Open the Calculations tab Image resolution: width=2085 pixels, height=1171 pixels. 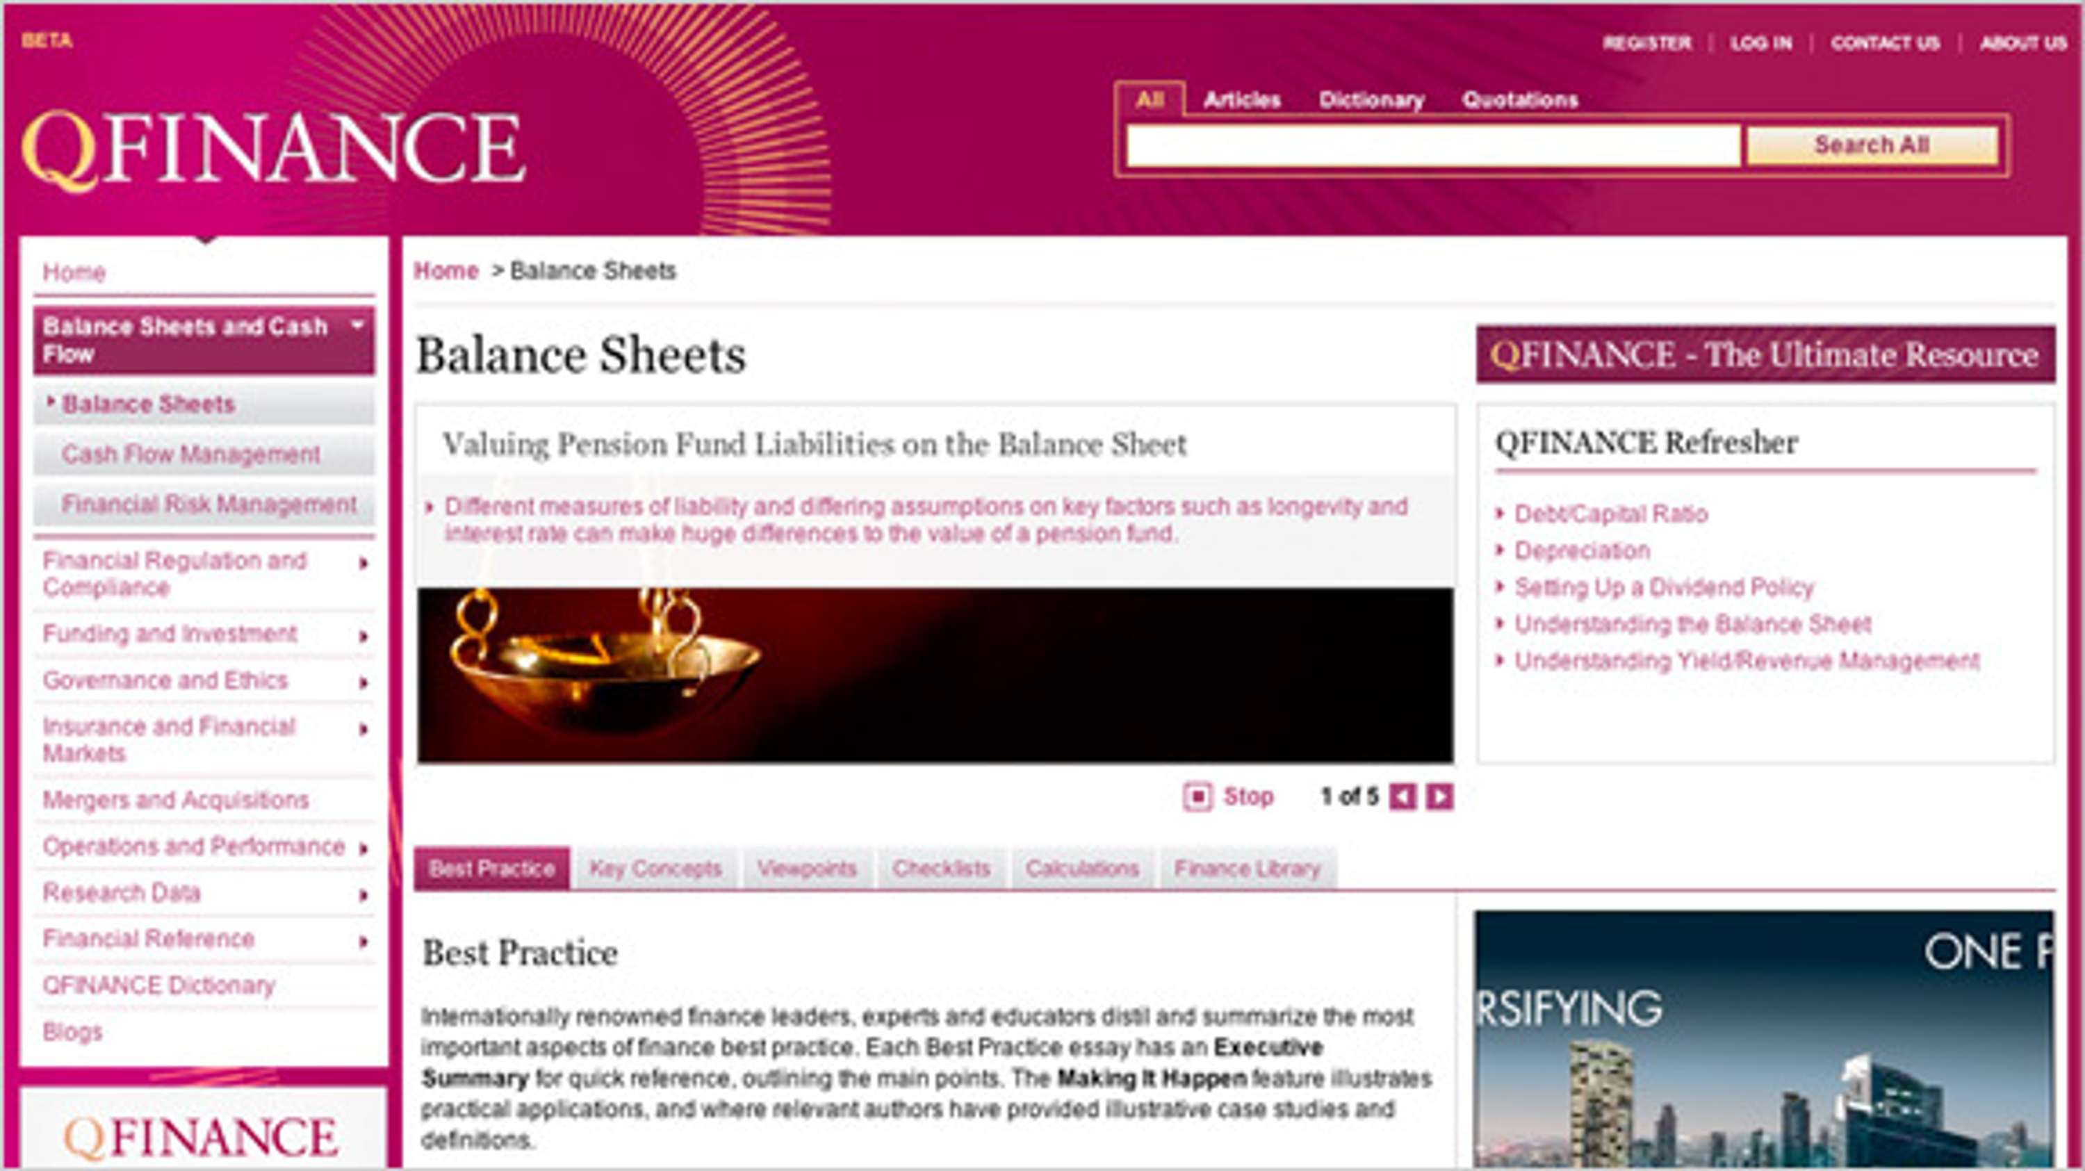[x=1082, y=868]
